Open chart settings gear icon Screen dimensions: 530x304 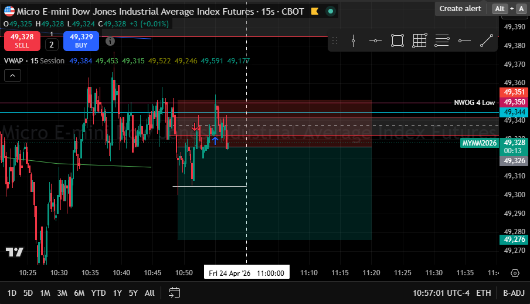(515, 273)
